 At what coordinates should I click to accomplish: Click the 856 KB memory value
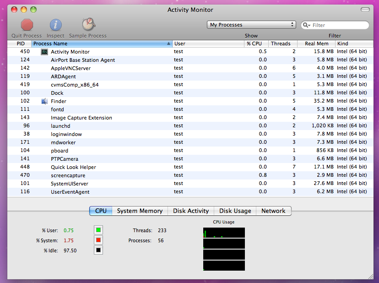[x=325, y=150]
